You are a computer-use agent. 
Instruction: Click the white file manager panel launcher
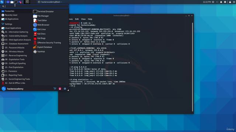pyautogui.click(x=12, y=2)
